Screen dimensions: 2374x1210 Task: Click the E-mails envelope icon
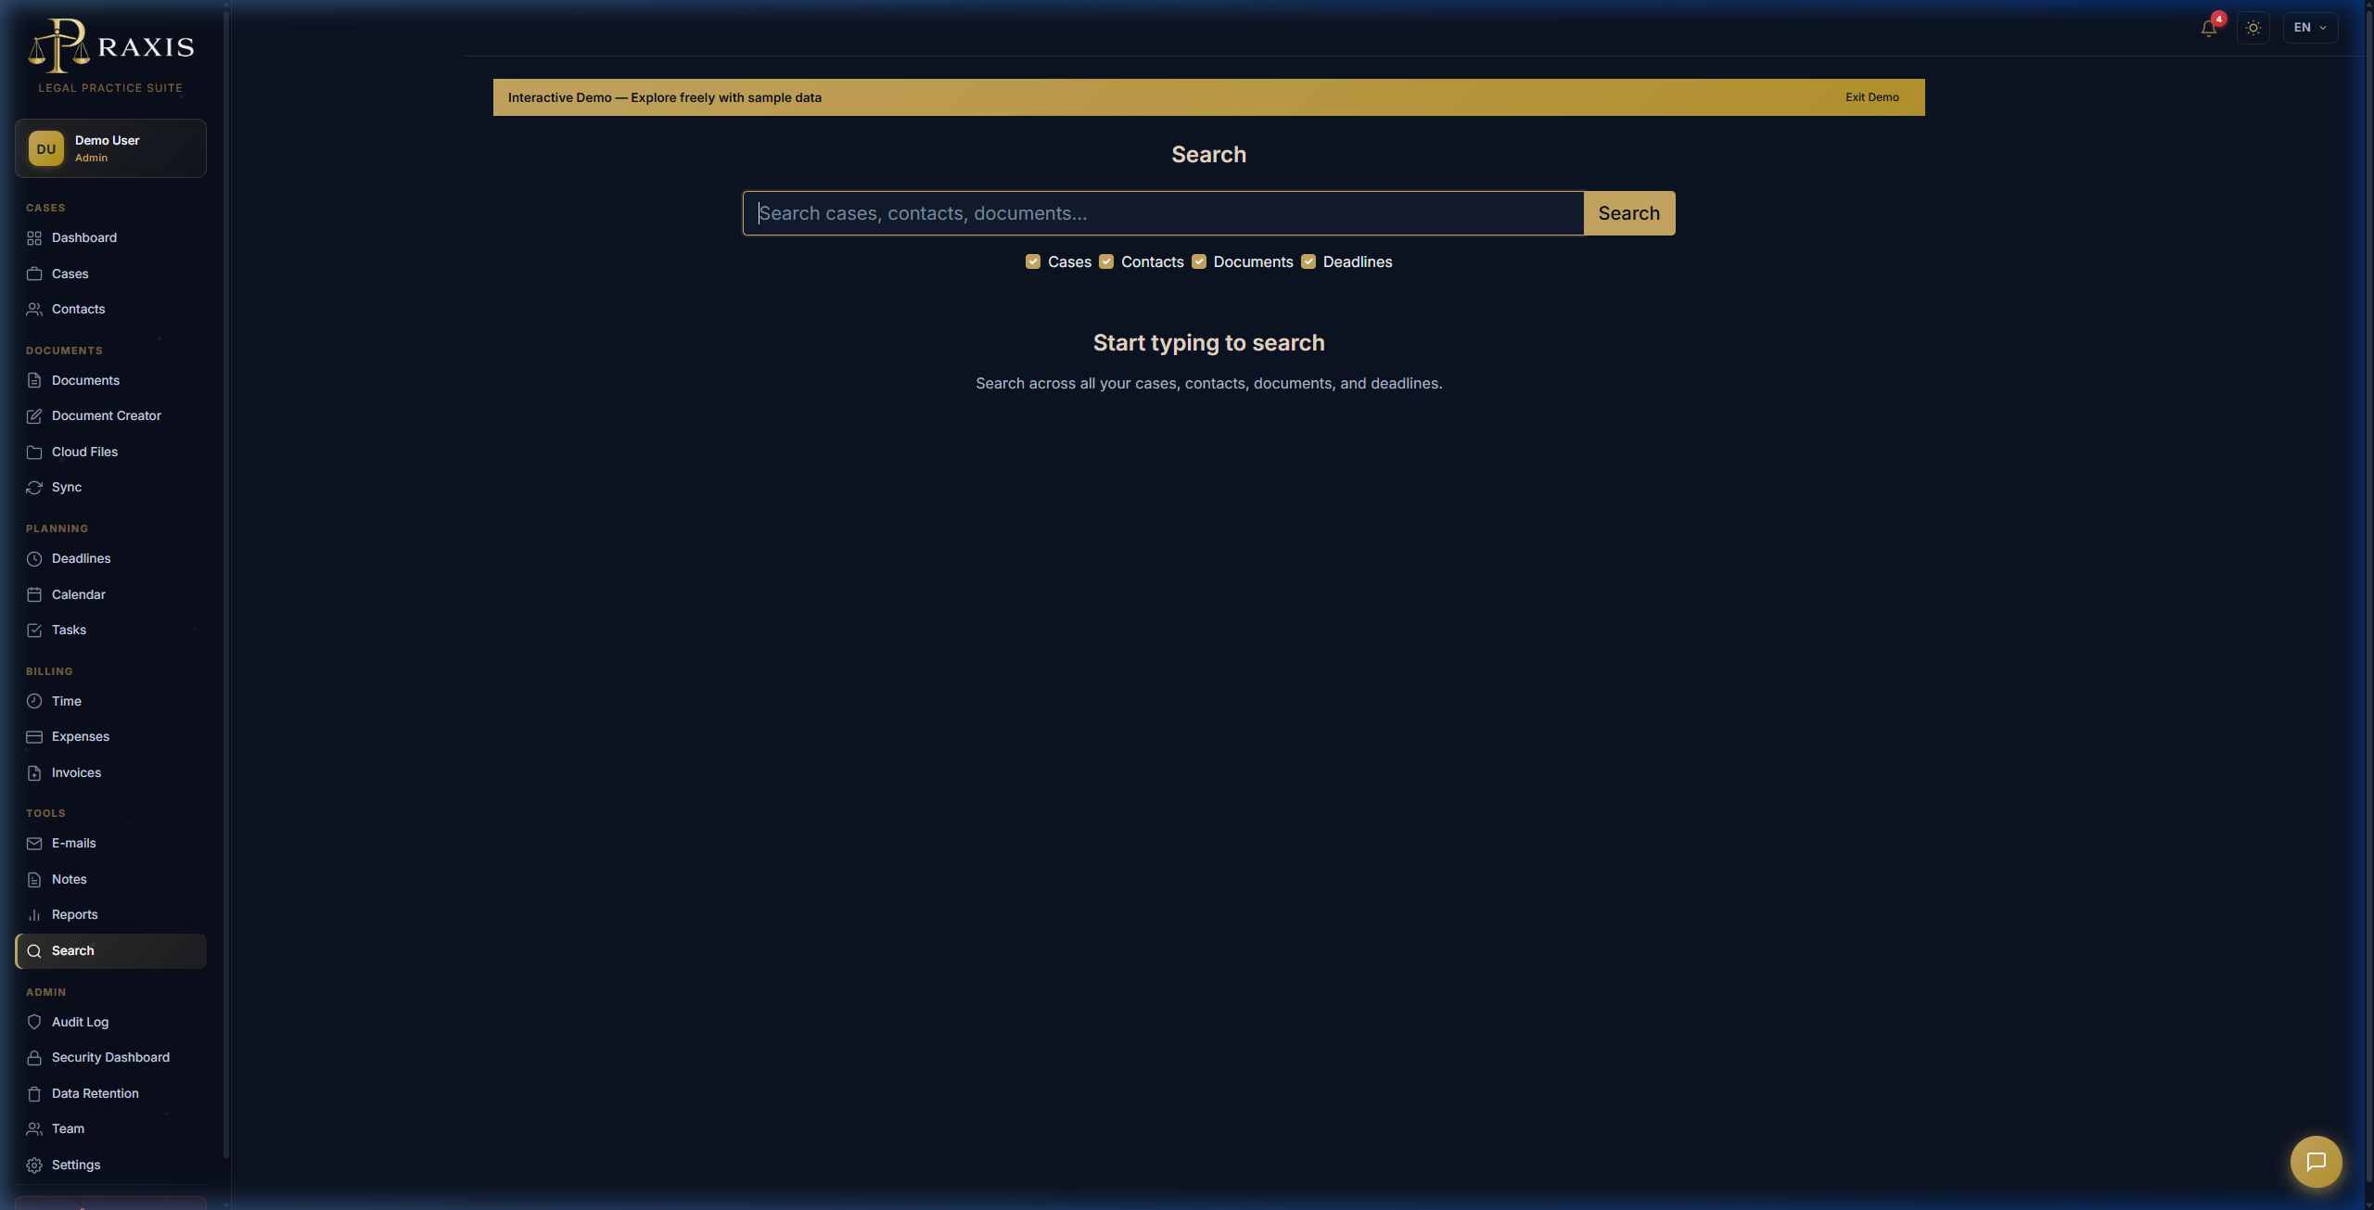34,844
